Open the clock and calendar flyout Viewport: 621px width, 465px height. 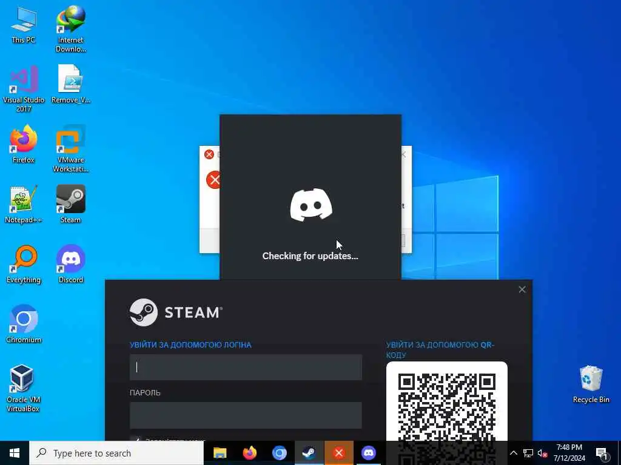569,453
